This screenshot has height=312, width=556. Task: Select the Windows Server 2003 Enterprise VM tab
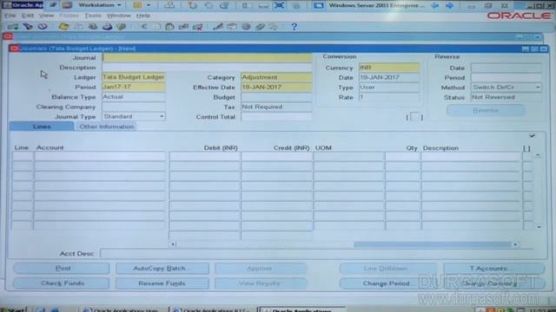(x=370, y=5)
